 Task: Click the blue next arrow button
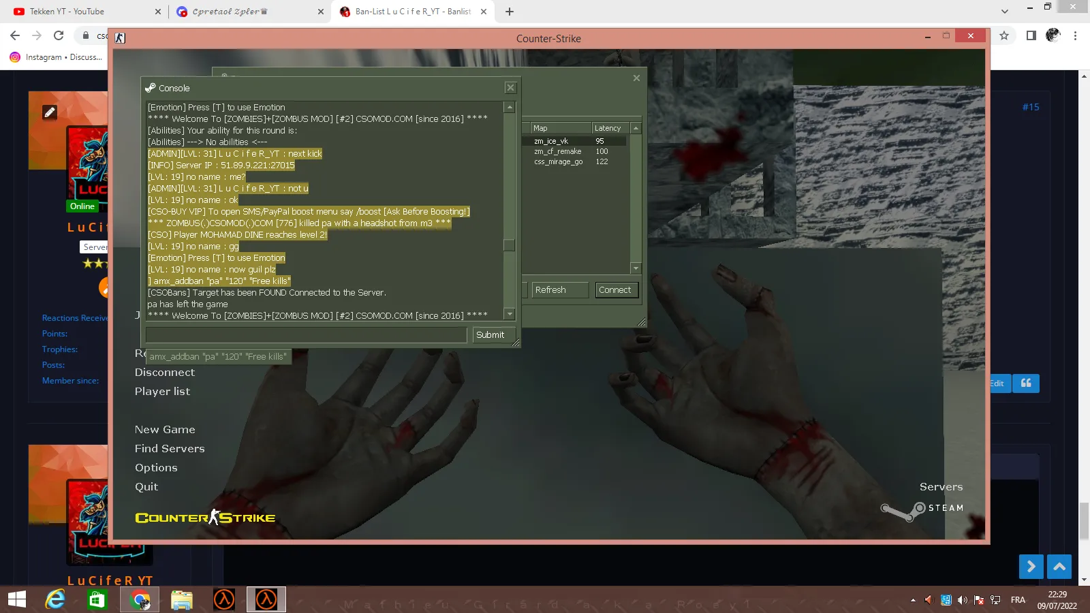point(1031,567)
